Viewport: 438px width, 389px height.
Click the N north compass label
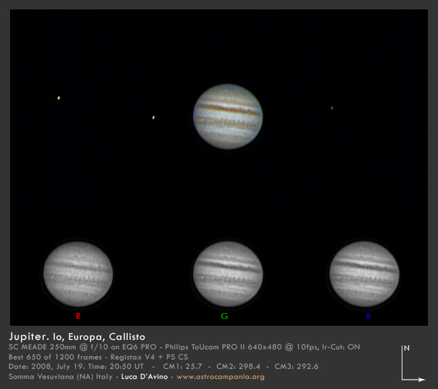pyautogui.click(x=406, y=348)
